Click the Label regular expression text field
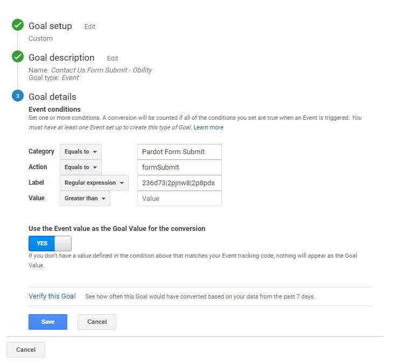This screenshot has width=402, height=363. pos(179,183)
